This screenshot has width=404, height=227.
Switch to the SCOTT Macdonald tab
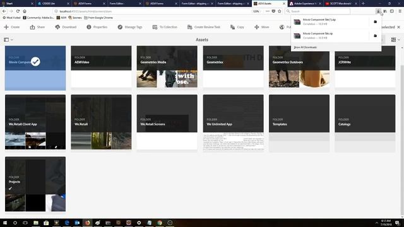tap(341, 4)
